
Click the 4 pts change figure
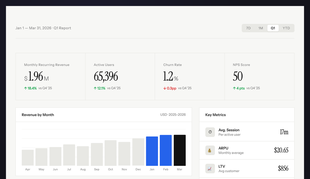[x=241, y=88]
